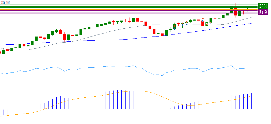Click the topmost green horizontal level line
Image resolution: width=271 pixels, height=124 pixels.
tap(127, 5)
